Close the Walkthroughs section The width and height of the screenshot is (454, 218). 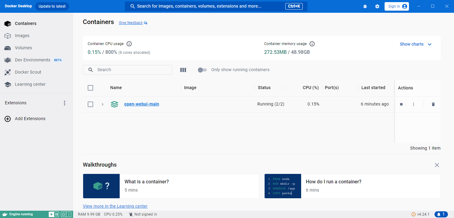(437, 165)
